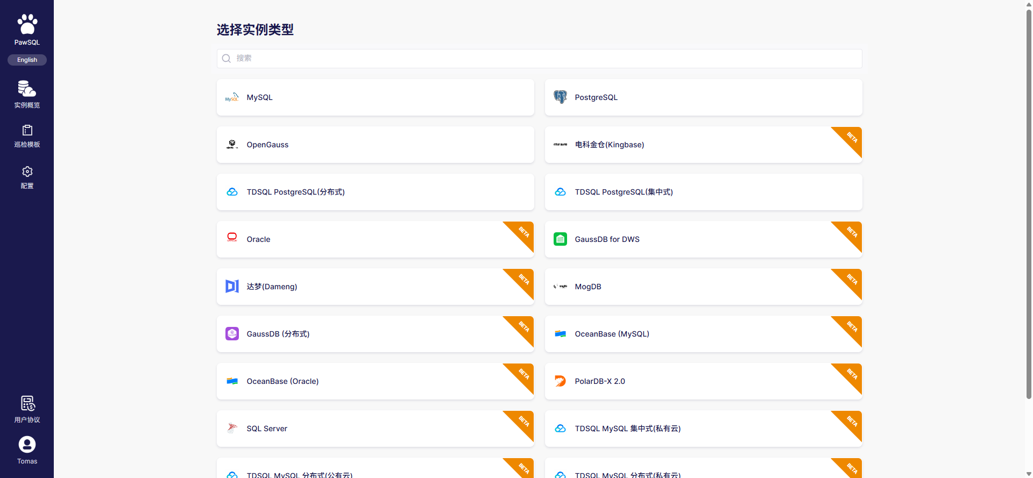
Task: Select the TDSQL PostgreSQL(集中式) label
Action: pos(624,192)
